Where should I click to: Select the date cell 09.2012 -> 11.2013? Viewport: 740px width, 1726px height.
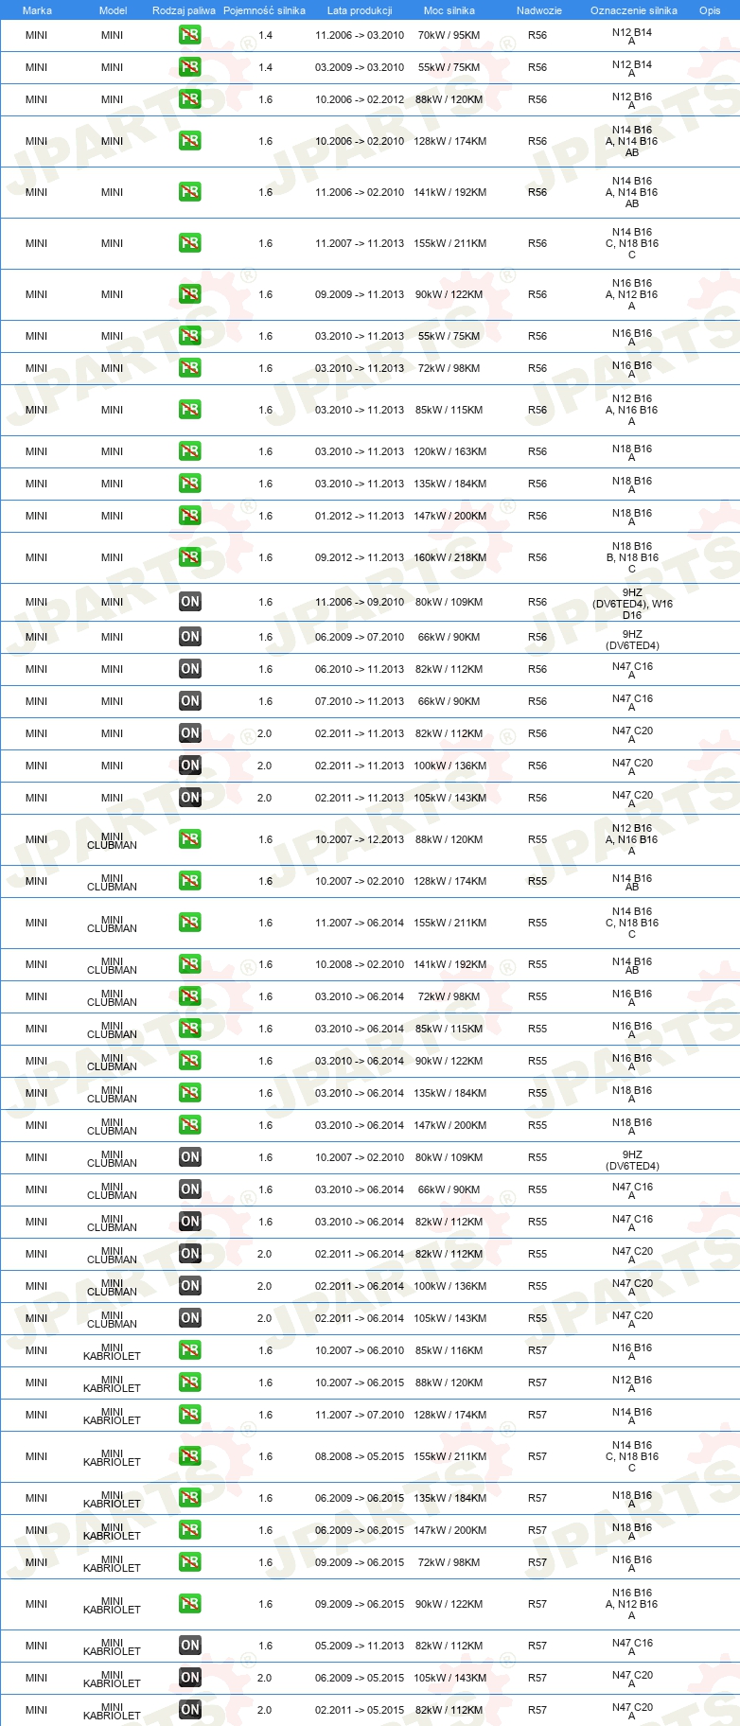coord(360,557)
